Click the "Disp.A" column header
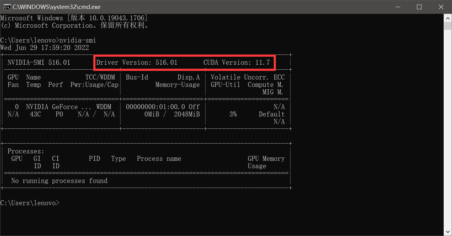The height and width of the screenshot is (236, 452). [188, 77]
